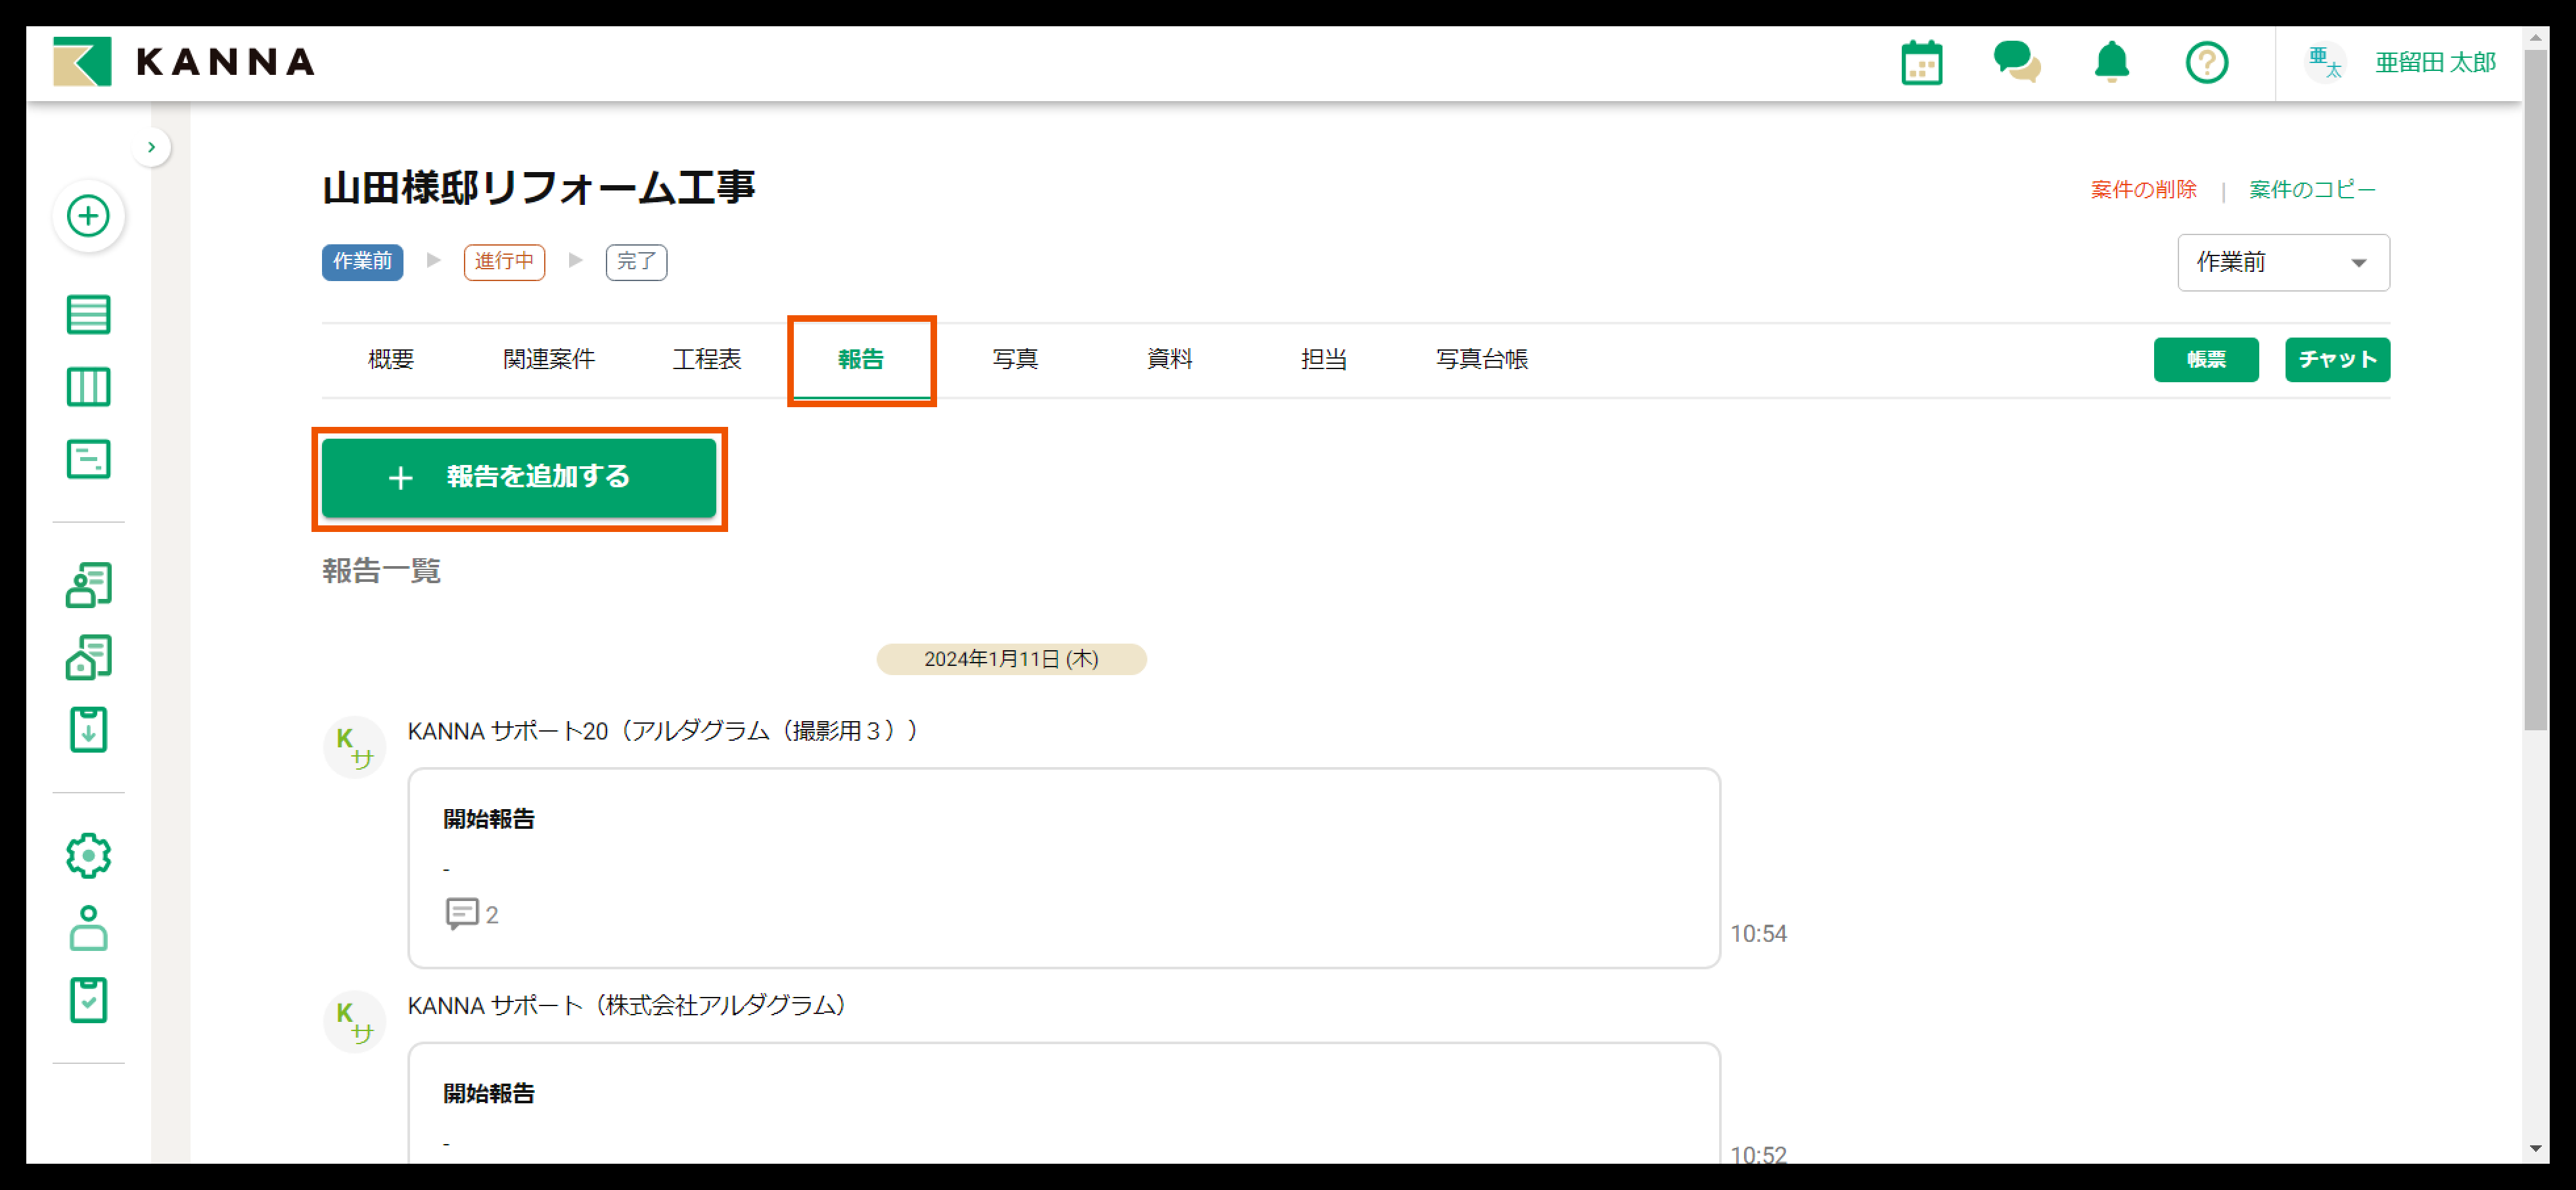Click the list view icon in sidebar
Image resolution: width=2576 pixels, height=1190 pixels.
pos(88,315)
